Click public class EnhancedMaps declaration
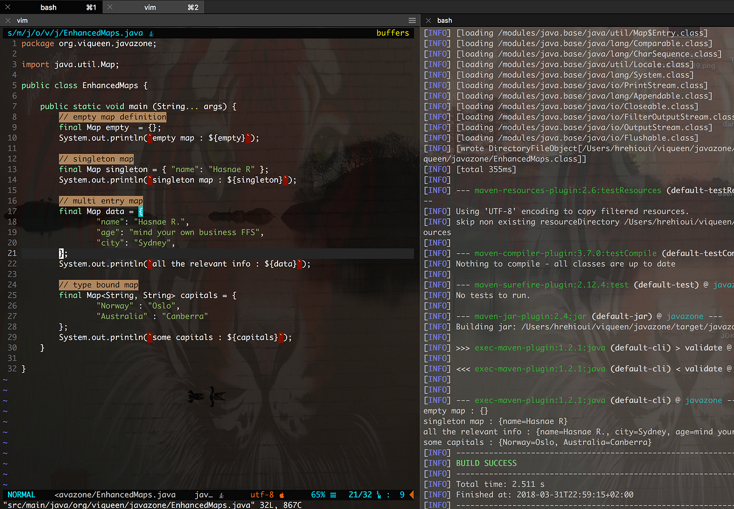Image resolution: width=734 pixels, height=509 pixels. click(x=84, y=85)
